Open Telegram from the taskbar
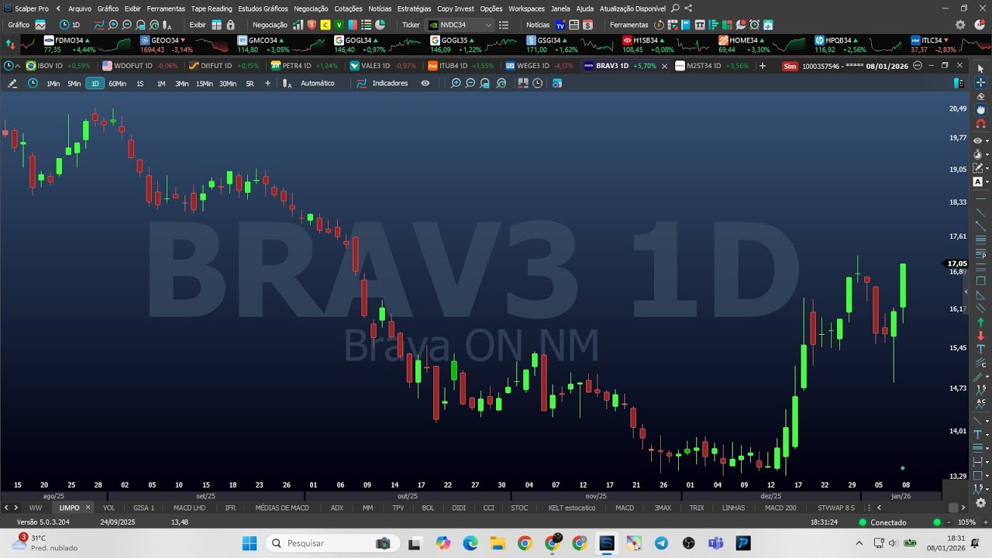Image resolution: width=992 pixels, height=558 pixels. pyautogui.click(x=661, y=543)
